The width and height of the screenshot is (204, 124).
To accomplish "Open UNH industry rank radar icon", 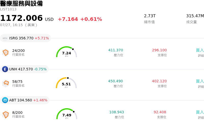I will [x=6, y=84].
